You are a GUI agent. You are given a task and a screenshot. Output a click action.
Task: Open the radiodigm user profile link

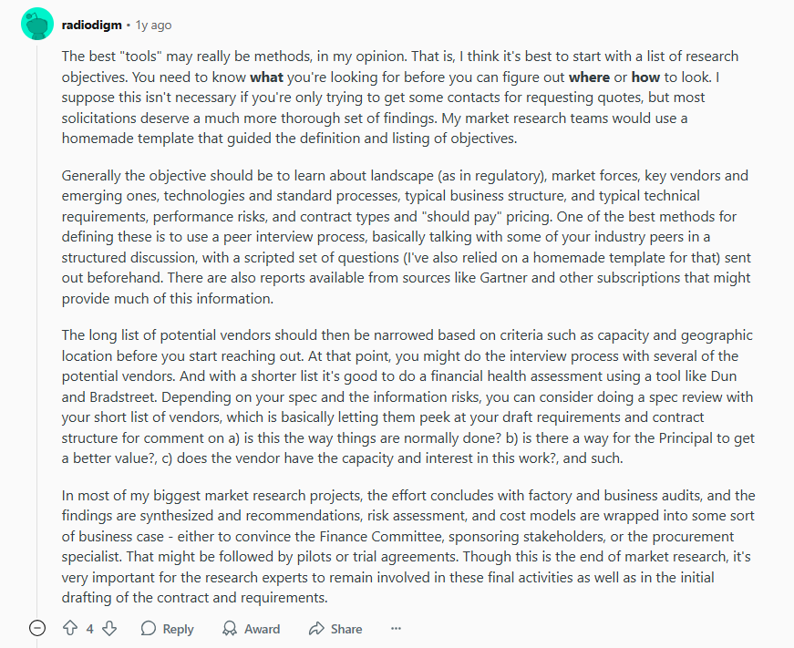92,25
